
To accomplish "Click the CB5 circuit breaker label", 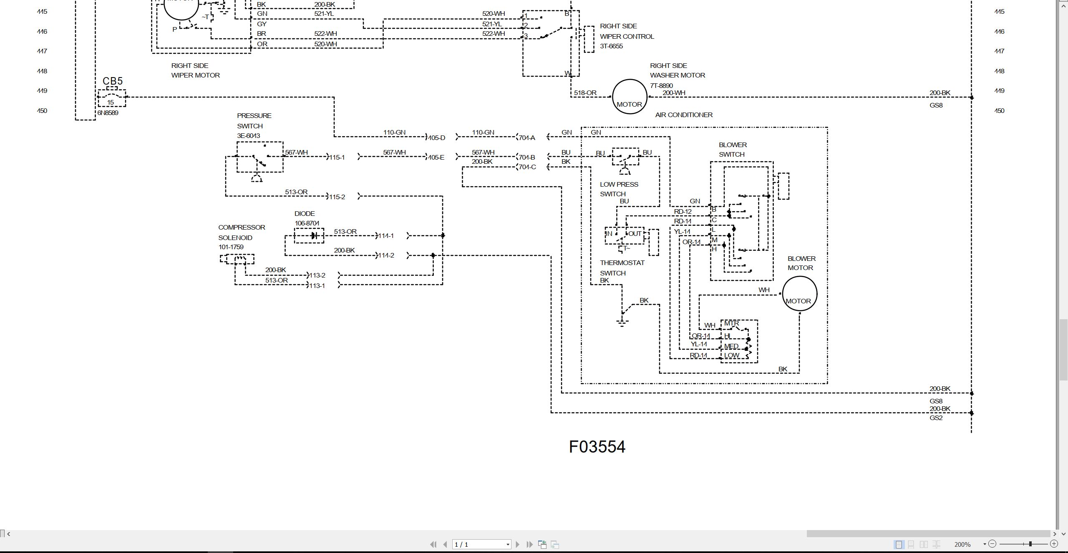I will click(x=113, y=81).
